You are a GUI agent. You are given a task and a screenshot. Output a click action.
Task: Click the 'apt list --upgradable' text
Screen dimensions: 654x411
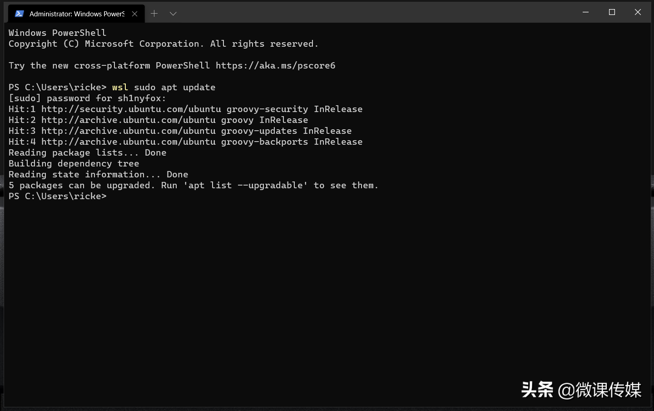pyautogui.click(x=245, y=186)
